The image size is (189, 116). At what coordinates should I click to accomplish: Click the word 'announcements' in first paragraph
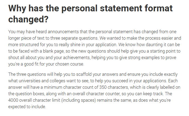pos(63,32)
